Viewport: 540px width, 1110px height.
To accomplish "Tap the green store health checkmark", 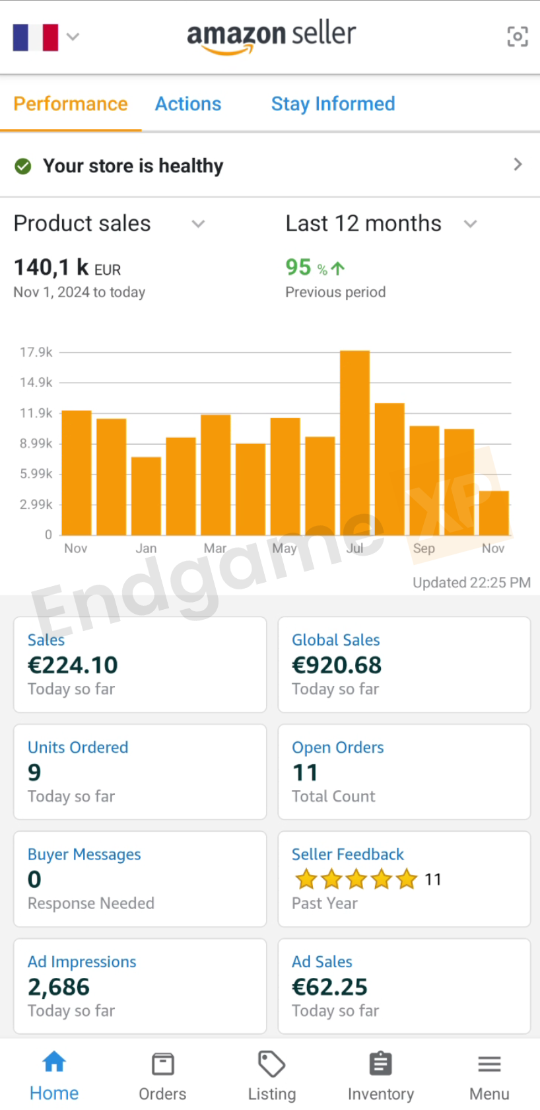I will [x=23, y=166].
